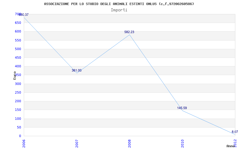
Task: Select the 2007 x-axis label
Action: point(77,144)
